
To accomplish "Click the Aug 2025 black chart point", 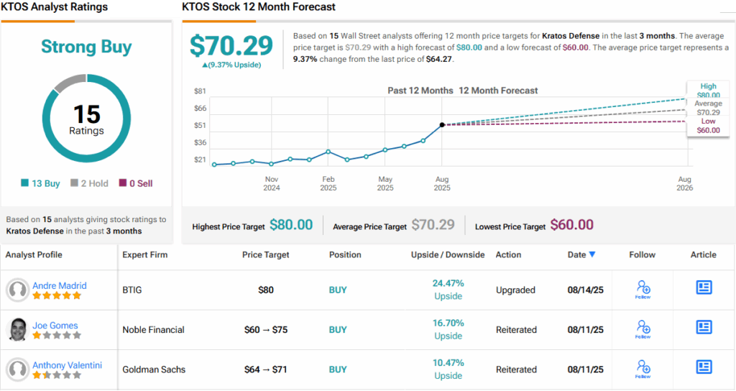I will [x=442, y=125].
